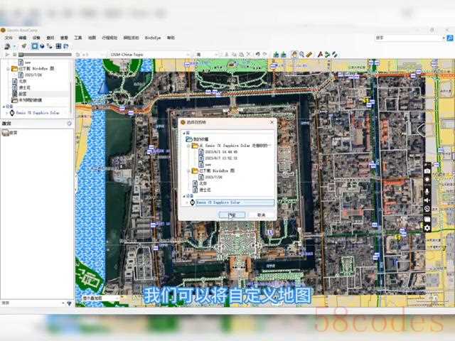Image resolution: width=455 pixels, height=341 pixels.
Task: Click the filter funnel icon at panel bottom
Action: click(x=69, y=303)
